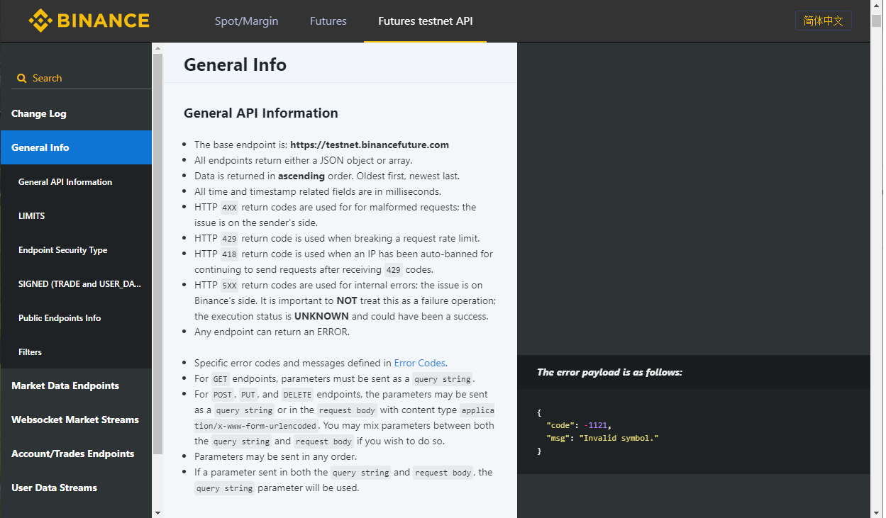Select Futures testnet API tab

pyautogui.click(x=425, y=21)
